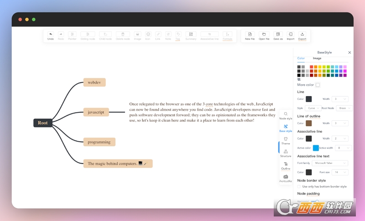Click the JavaScript description text note
The width and height of the screenshot is (365, 221).
202,112
